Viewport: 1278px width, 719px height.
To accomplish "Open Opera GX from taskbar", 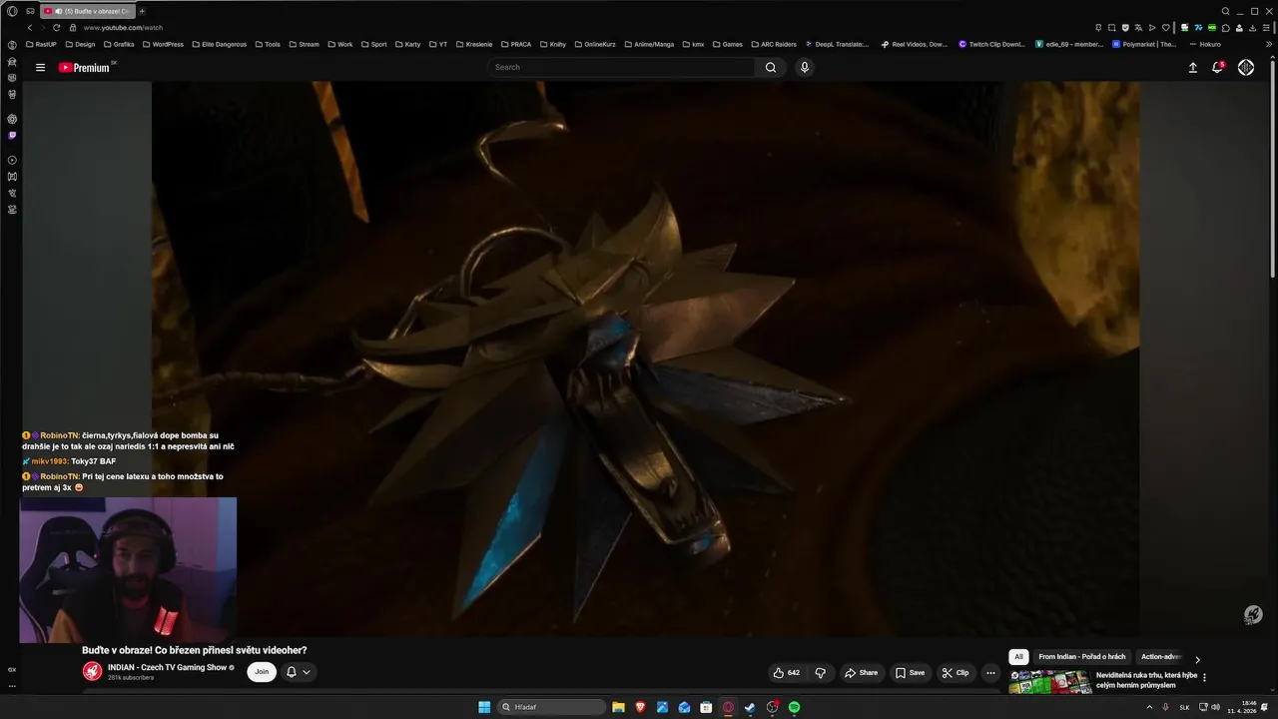I will tap(728, 707).
